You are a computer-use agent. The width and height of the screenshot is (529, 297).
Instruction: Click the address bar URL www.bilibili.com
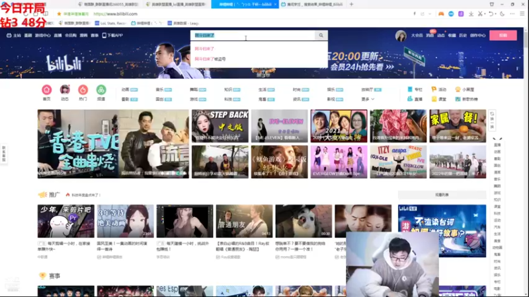pyautogui.click(x=115, y=14)
